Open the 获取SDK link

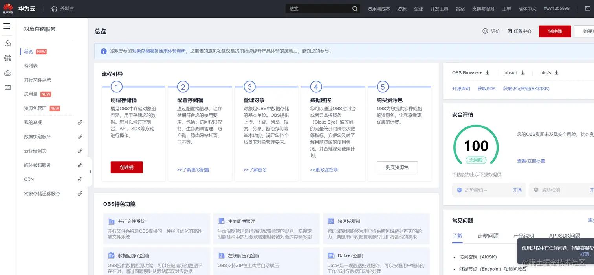click(486, 89)
